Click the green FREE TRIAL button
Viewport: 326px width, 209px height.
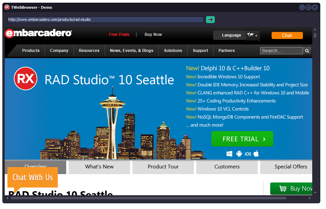[242, 139]
